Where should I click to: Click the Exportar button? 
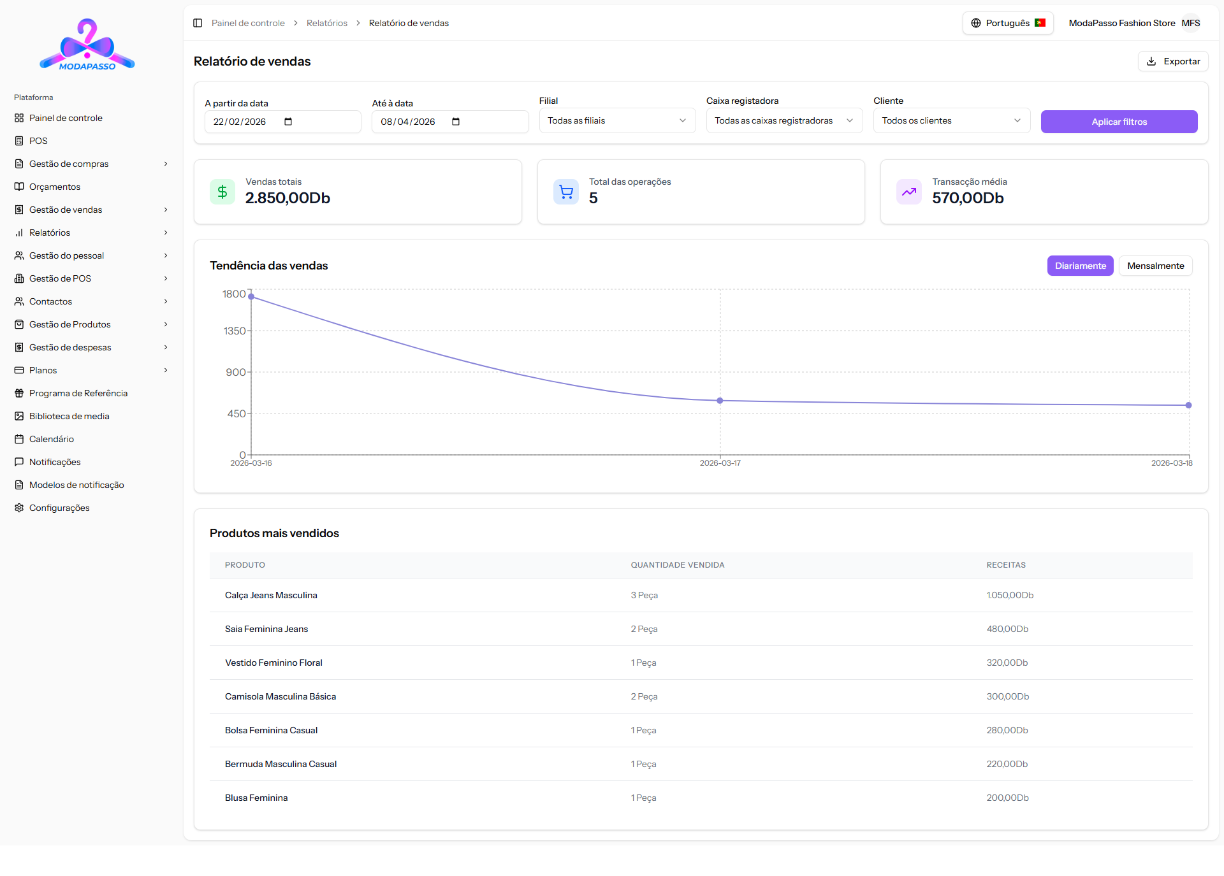click(1173, 61)
